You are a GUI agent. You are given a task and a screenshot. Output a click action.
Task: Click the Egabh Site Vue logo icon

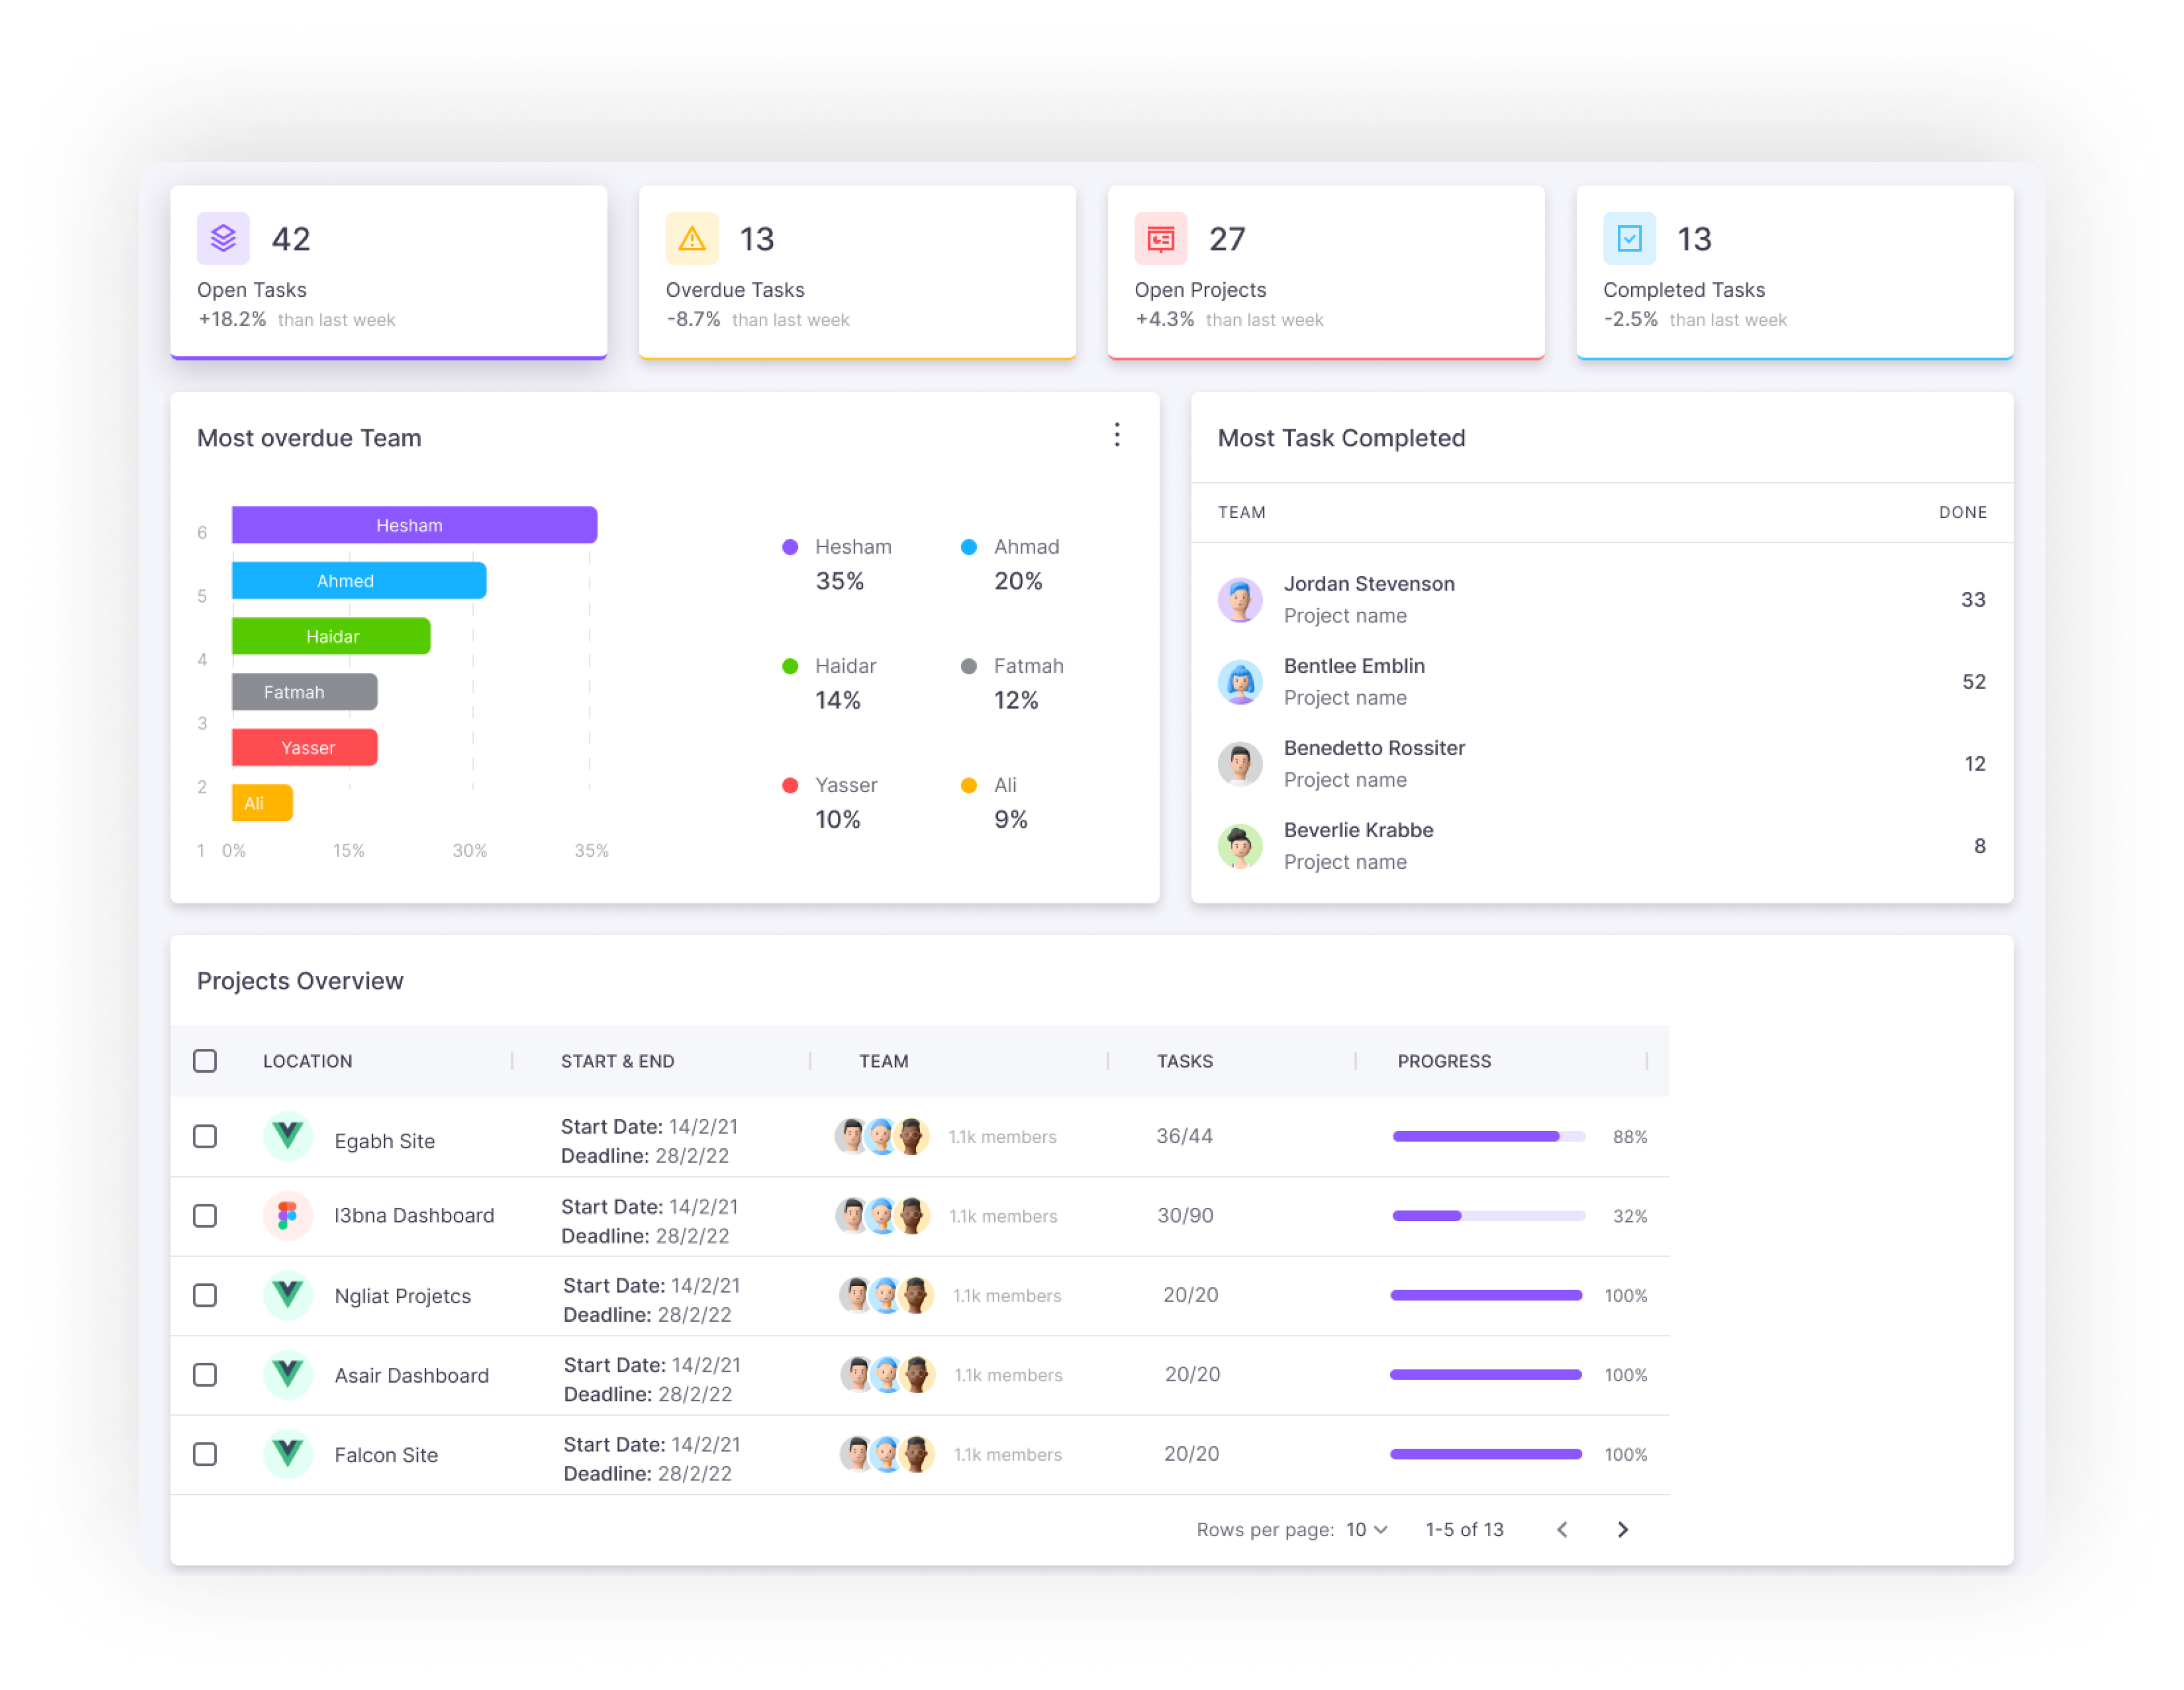288,1136
